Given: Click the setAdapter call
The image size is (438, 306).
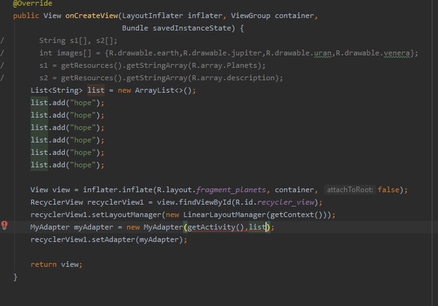Looking at the screenshot, I should point(113,239).
